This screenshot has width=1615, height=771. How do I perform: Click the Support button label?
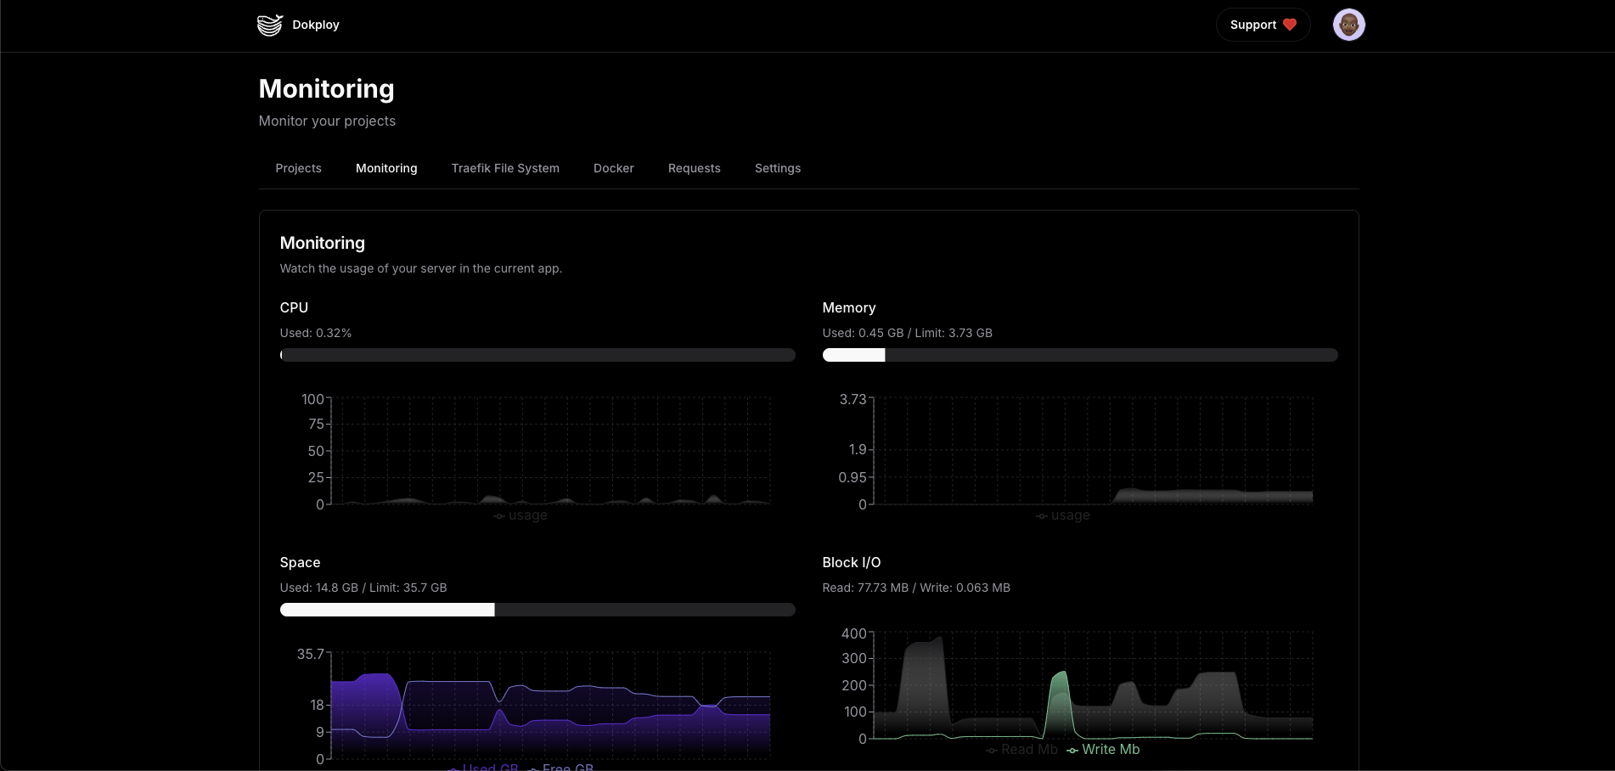click(x=1252, y=25)
